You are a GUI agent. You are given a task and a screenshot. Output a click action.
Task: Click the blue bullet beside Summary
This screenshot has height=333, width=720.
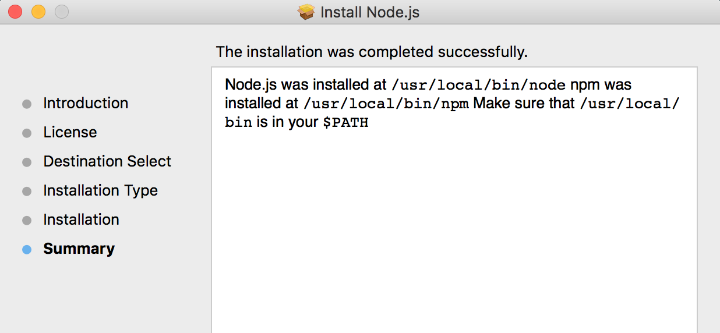[27, 250]
